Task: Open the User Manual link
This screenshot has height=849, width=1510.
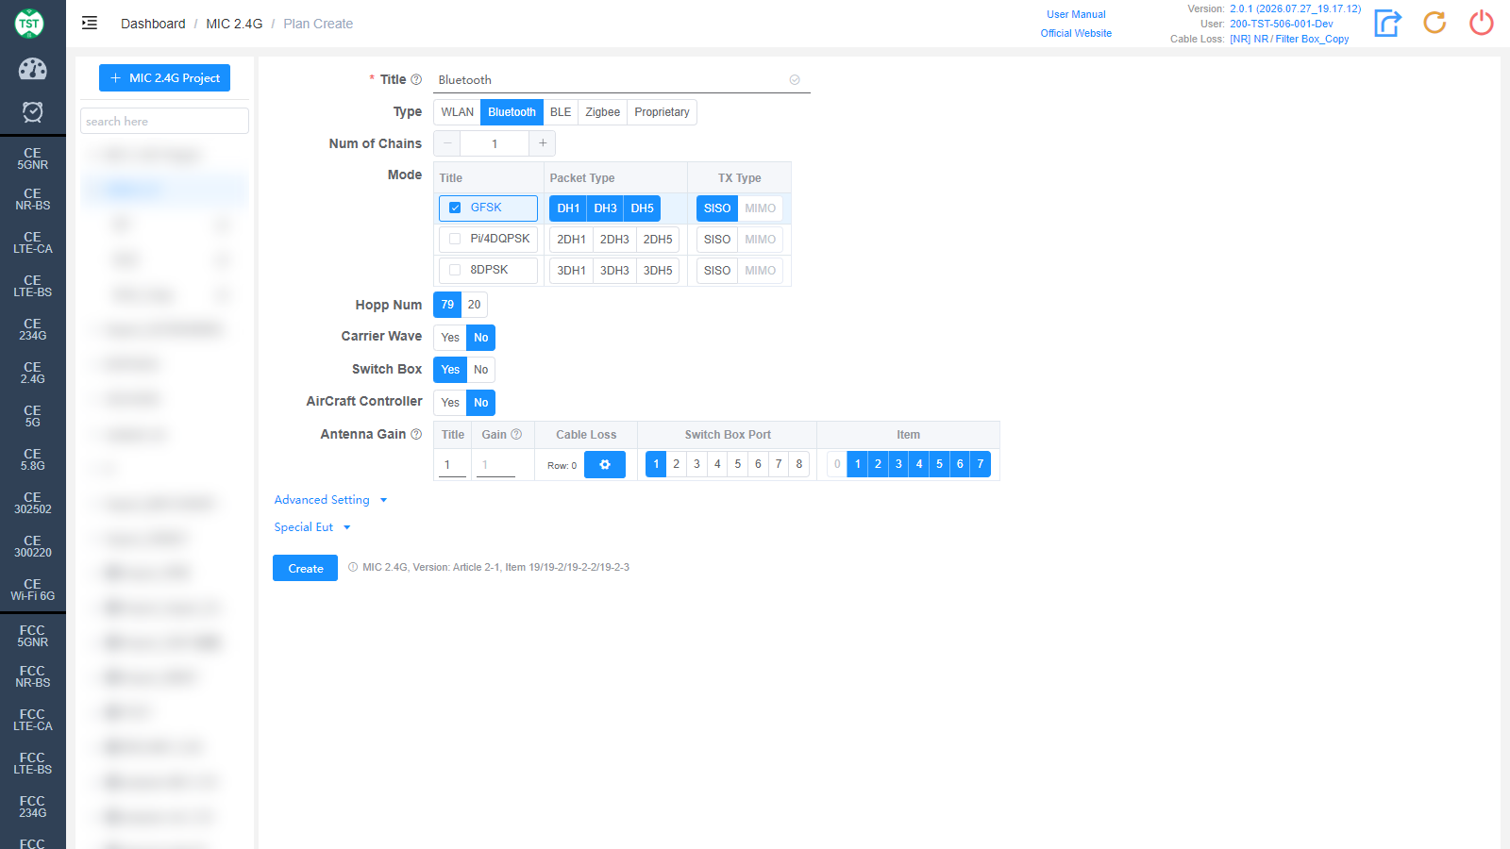Action: (x=1076, y=14)
